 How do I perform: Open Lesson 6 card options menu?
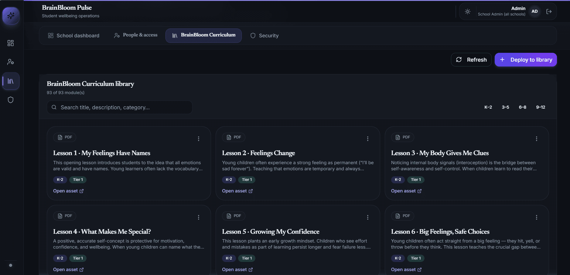click(x=537, y=217)
